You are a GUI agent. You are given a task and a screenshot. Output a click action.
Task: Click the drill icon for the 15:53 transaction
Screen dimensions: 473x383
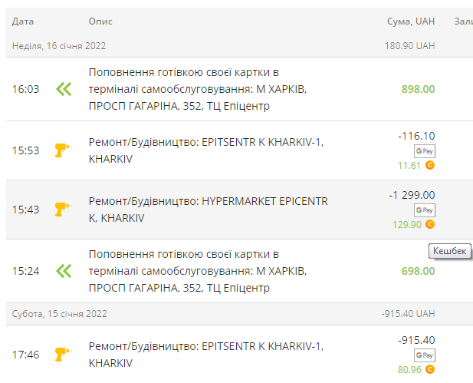coord(63,150)
